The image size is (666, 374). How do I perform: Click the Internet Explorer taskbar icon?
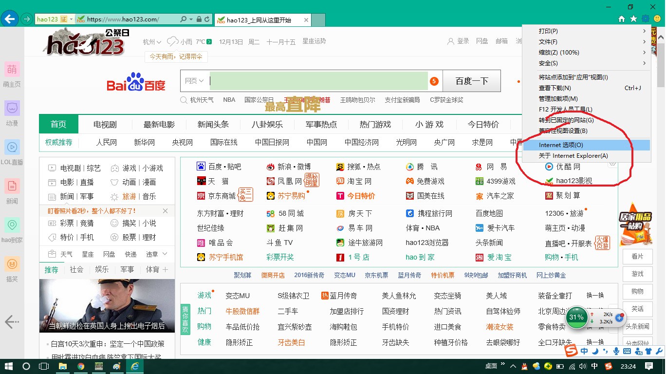click(134, 366)
